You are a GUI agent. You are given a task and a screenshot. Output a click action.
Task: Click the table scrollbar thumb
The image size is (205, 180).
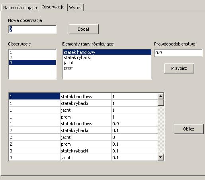[161, 103]
